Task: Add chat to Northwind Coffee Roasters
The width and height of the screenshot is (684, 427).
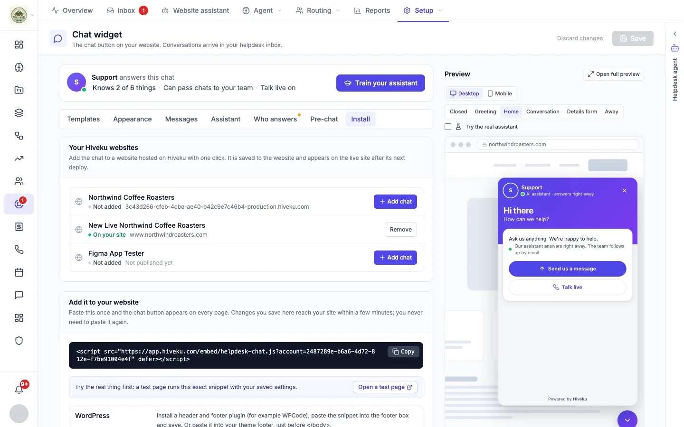Action: pos(395,202)
